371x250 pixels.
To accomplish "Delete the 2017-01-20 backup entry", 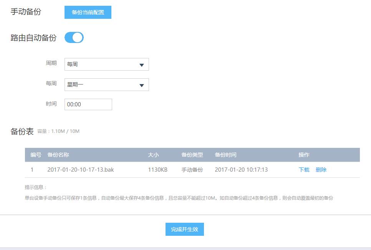I will pos(321,170).
